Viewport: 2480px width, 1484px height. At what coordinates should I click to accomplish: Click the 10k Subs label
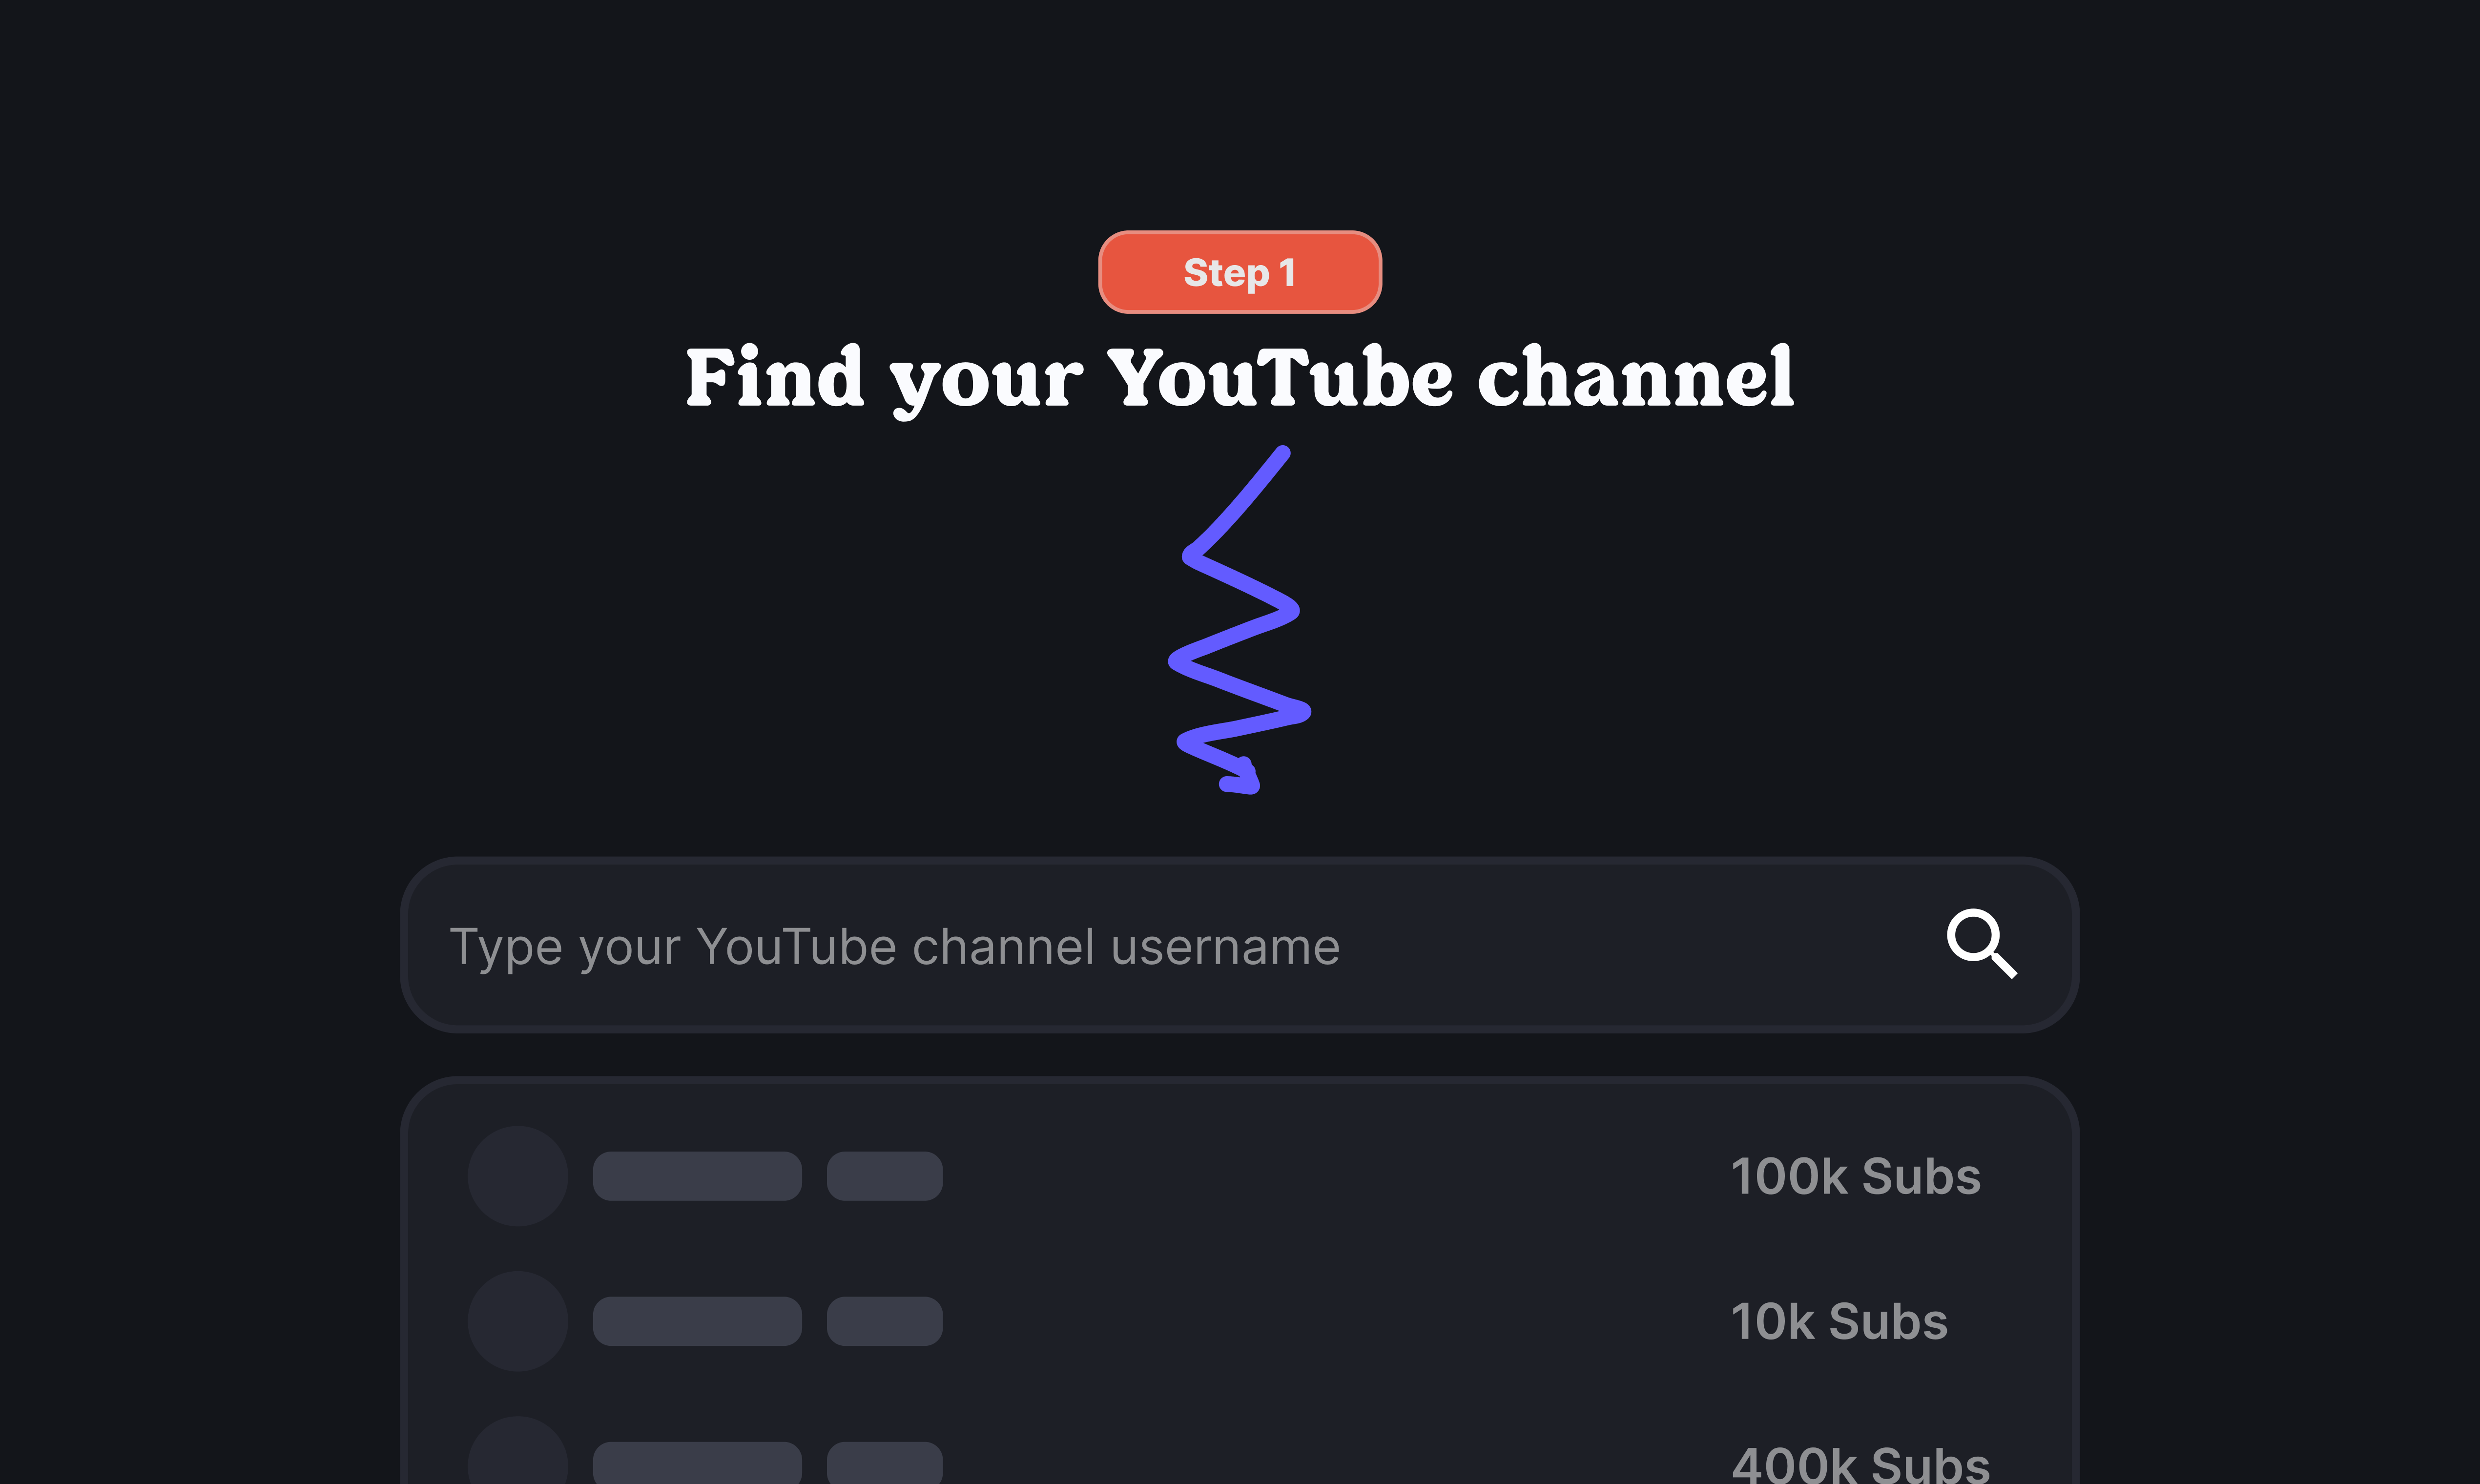point(1839,1321)
